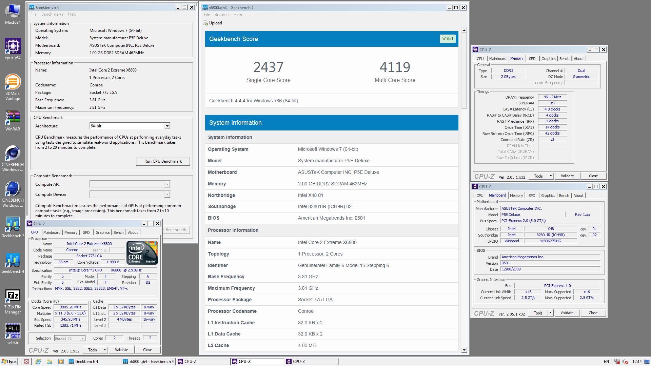Click the green Valid badge
The width and height of the screenshot is (651, 366).
448,39
